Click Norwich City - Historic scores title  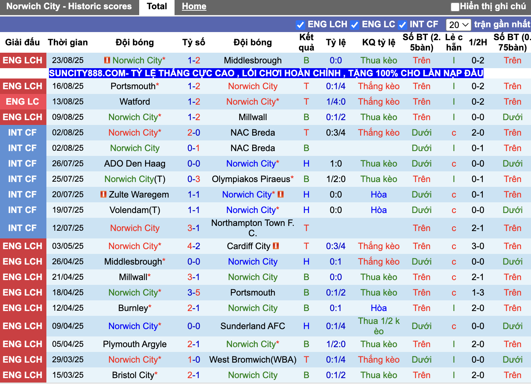click(69, 6)
